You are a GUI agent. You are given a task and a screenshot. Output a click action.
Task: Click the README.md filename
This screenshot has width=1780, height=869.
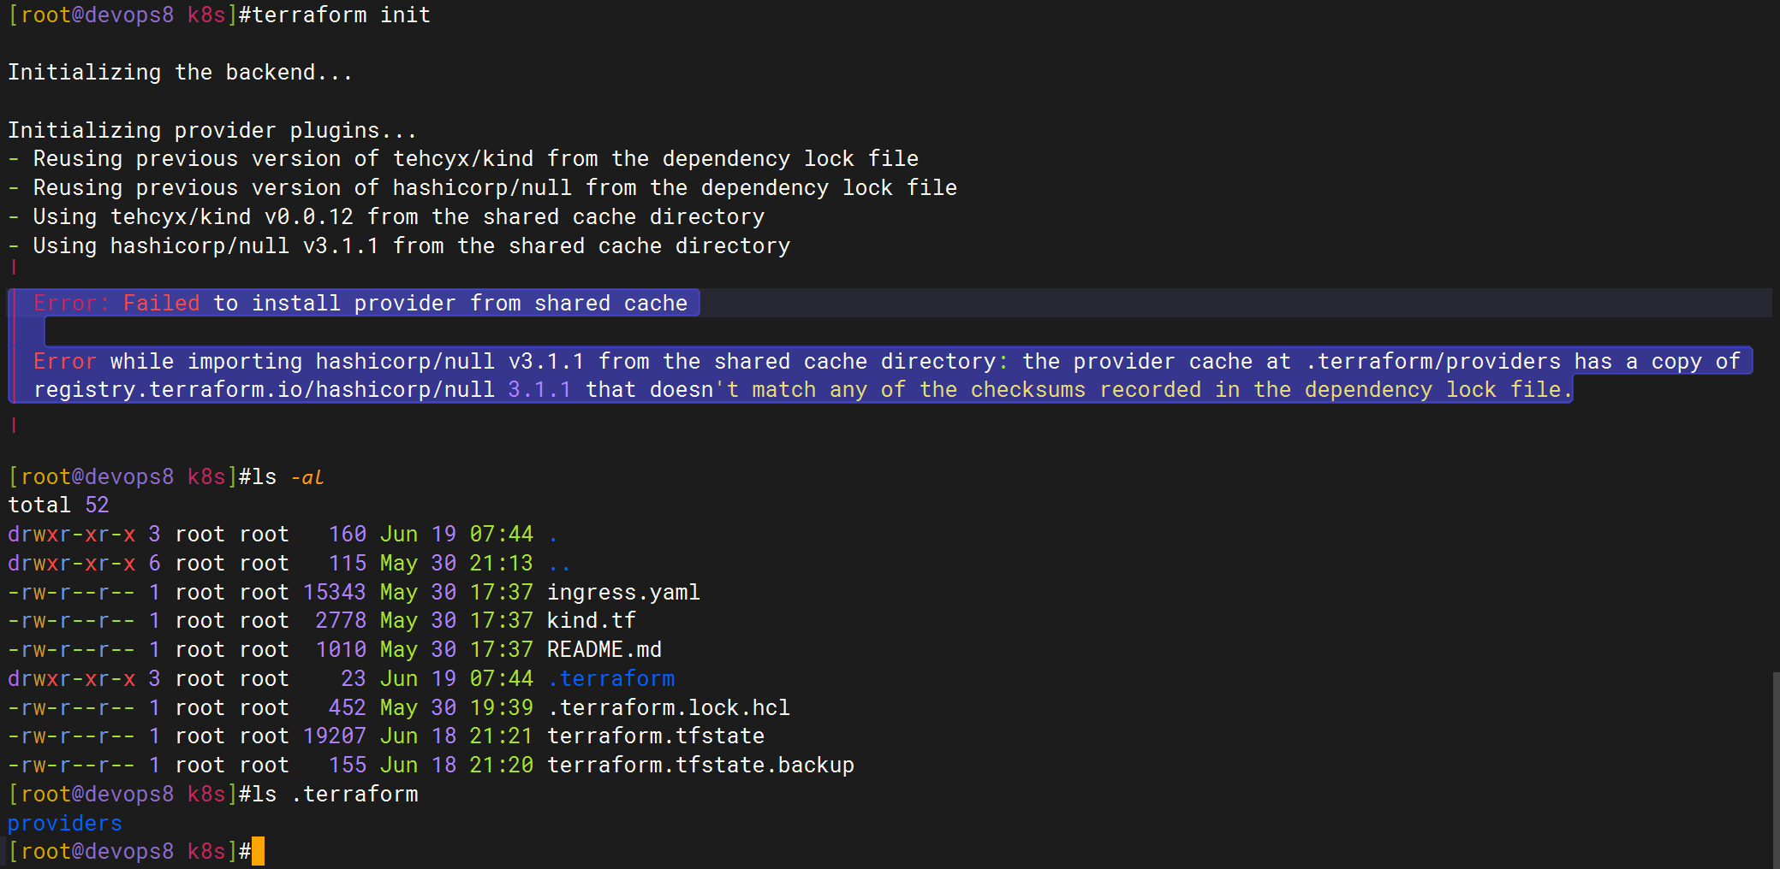(x=604, y=649)
